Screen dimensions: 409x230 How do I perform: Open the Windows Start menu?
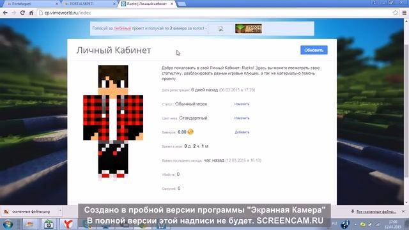point(8,224)
